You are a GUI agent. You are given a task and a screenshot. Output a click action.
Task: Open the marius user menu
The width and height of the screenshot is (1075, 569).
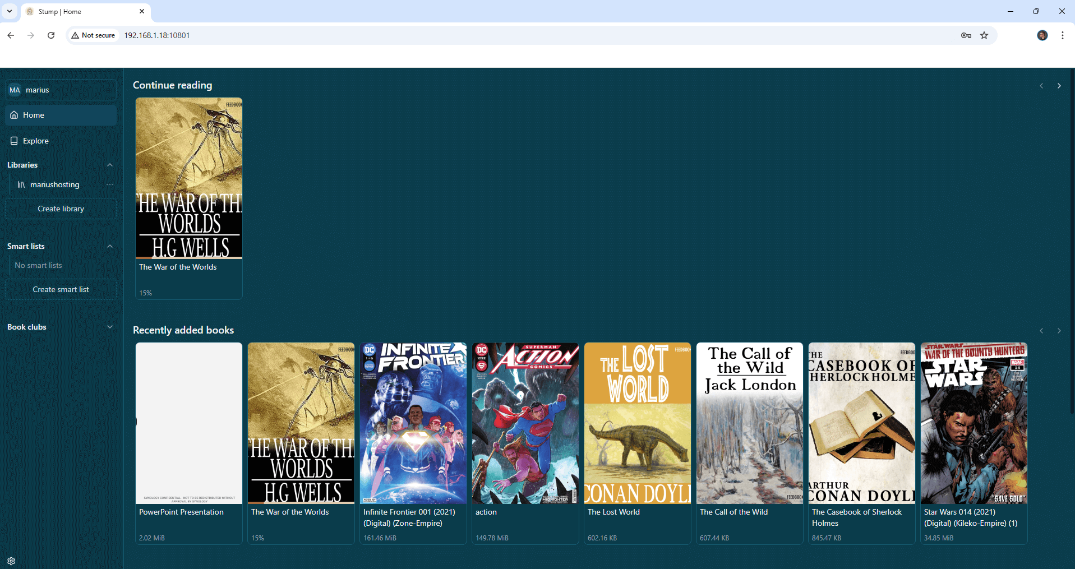(61, 90)
